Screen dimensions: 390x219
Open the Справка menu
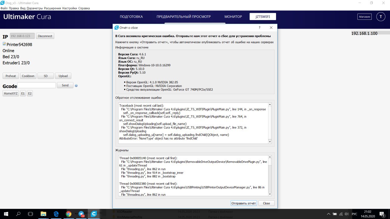(x=84, y=8)
